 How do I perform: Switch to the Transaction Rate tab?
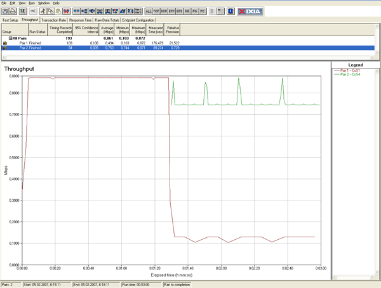(x=54, y=20)
